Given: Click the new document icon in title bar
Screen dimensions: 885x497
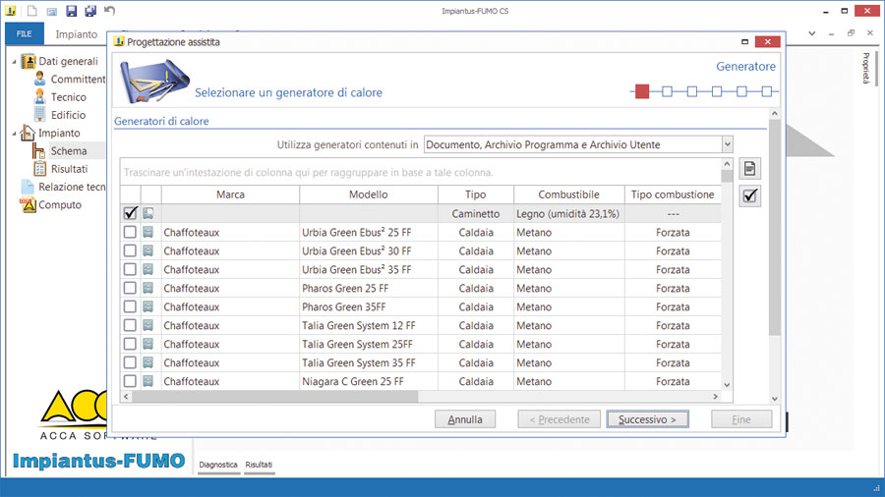Looking at the screenshot, I should point(32,11).
